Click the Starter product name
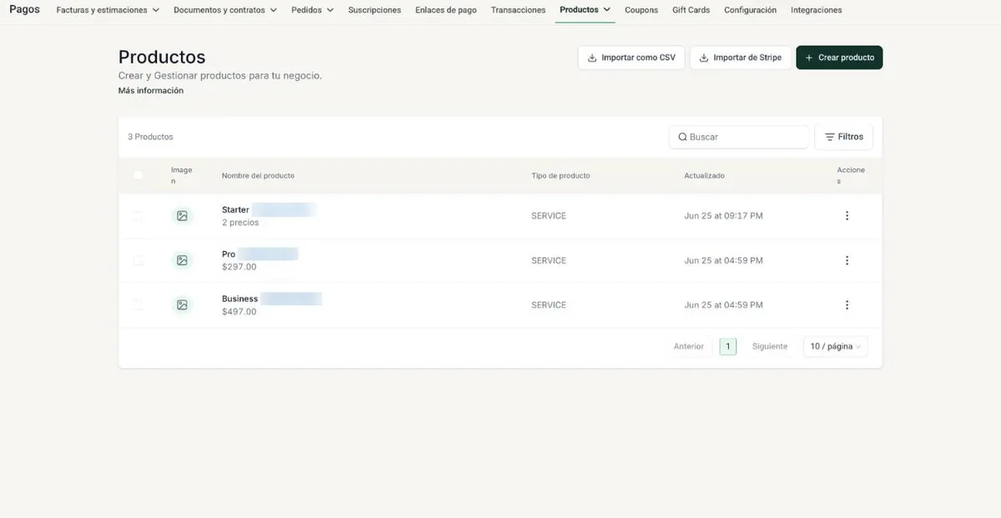This screenshot has width=1001, height=518. 235,210
